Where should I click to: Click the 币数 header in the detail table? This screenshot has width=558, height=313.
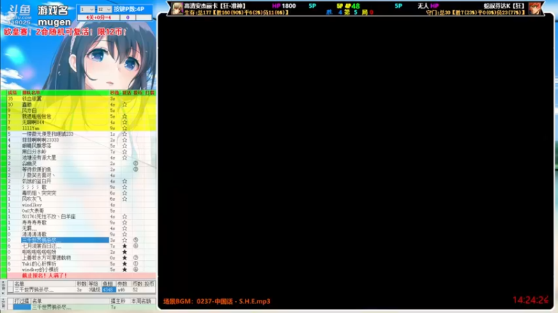point(137,284)
